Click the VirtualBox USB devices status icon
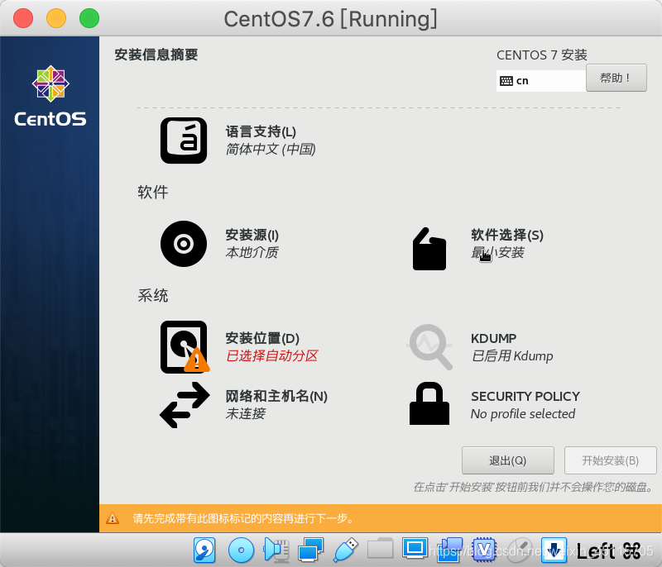662x567 pixels. (x=345, y=550)
